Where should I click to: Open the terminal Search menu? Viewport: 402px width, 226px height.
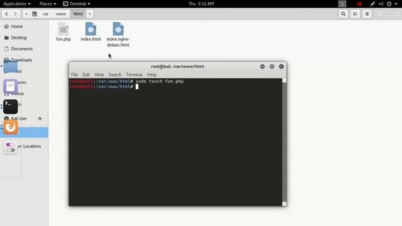tap(115, 75)
